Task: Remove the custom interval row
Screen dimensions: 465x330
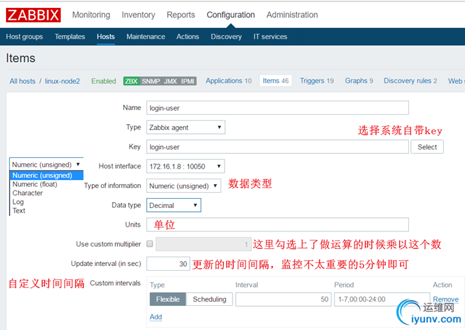Action: coord(446,299)
